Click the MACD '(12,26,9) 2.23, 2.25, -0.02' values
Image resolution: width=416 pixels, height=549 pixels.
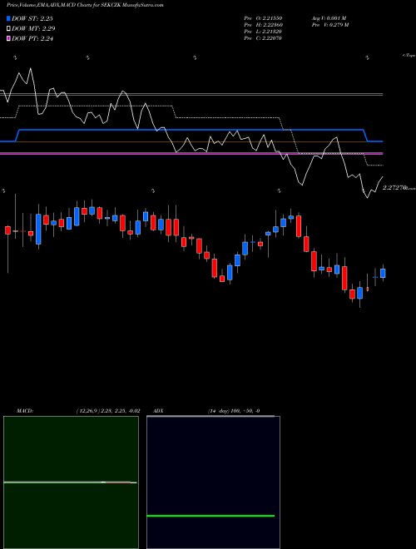108,411
